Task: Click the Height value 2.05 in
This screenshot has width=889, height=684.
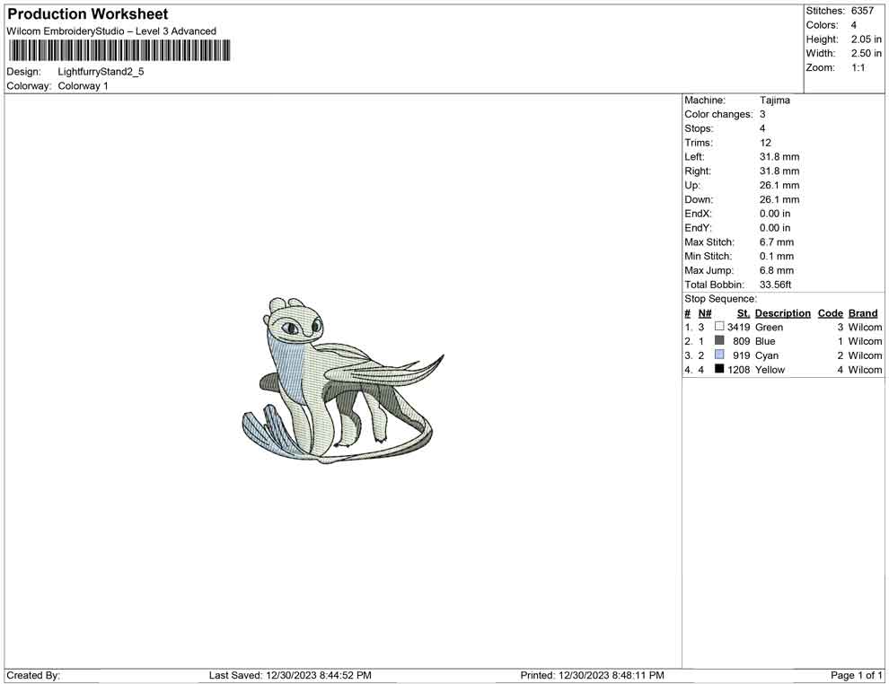Action: click(x=867, y=39)
